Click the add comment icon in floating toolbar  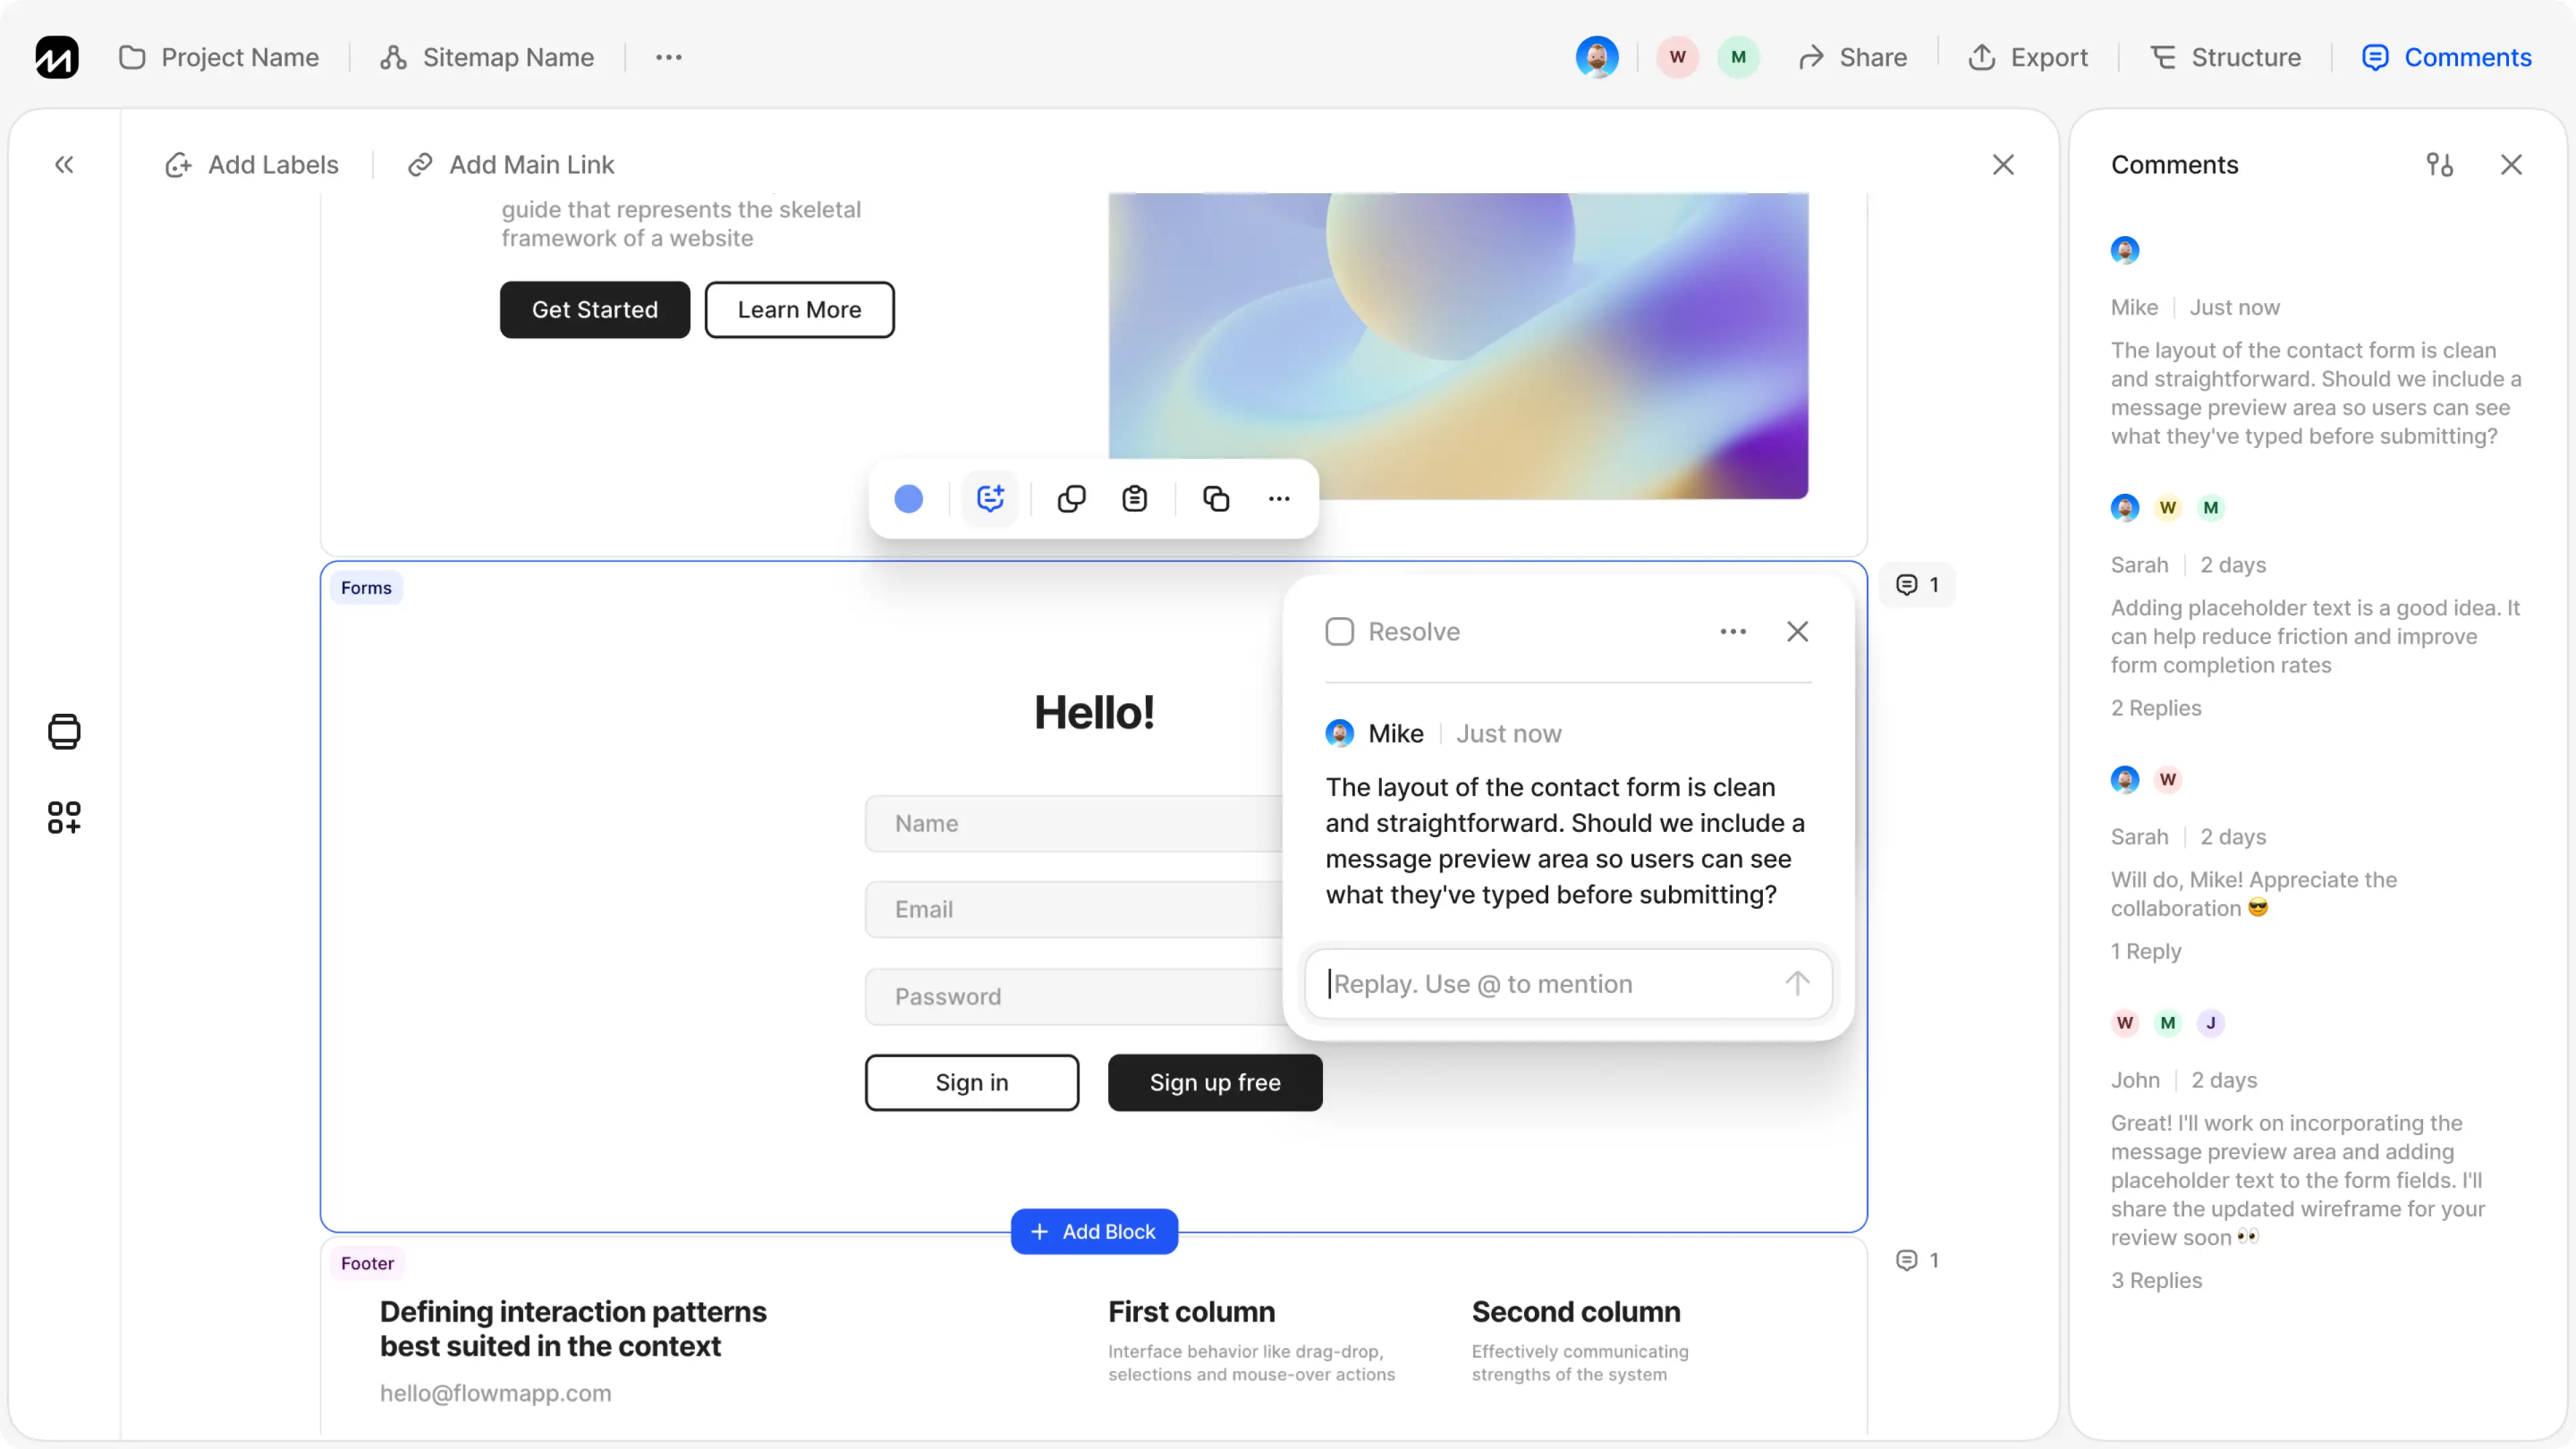pos(990,498)
